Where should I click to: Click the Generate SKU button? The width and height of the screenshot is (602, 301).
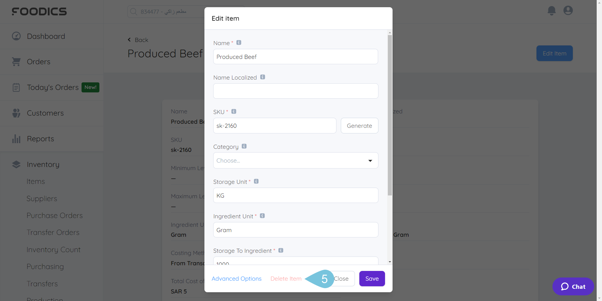click(359, 126)
